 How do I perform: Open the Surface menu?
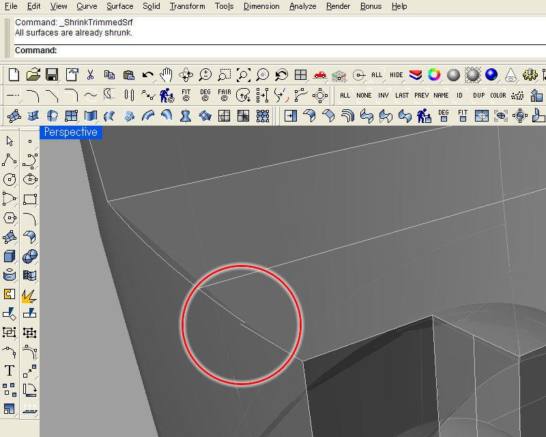[x=120, y=6]
